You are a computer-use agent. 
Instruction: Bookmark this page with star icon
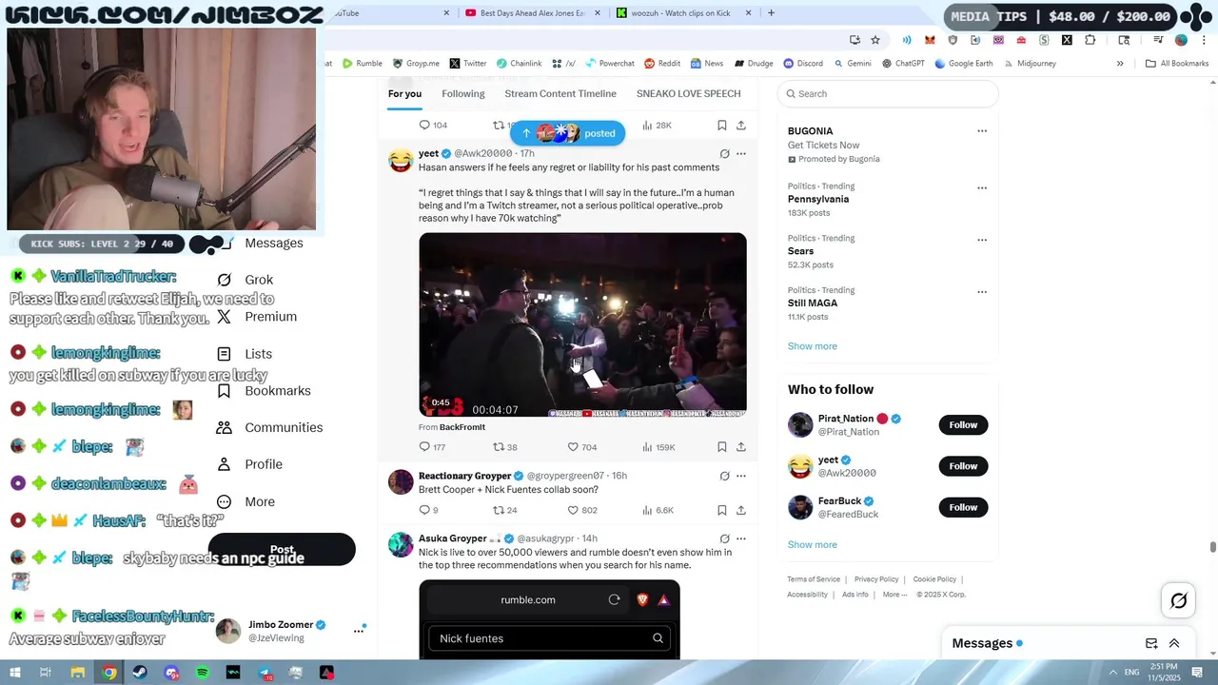click(875, 40)
